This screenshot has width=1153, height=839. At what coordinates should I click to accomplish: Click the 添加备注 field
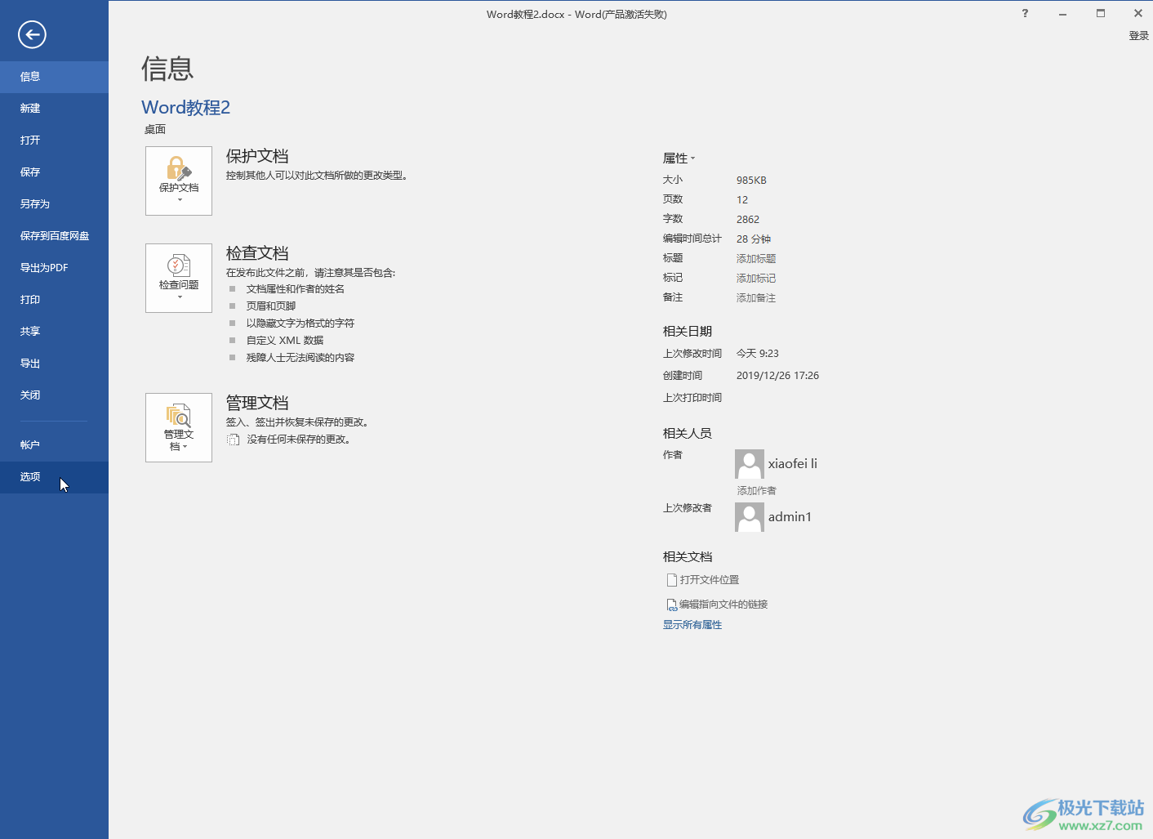tap(756, 298)
